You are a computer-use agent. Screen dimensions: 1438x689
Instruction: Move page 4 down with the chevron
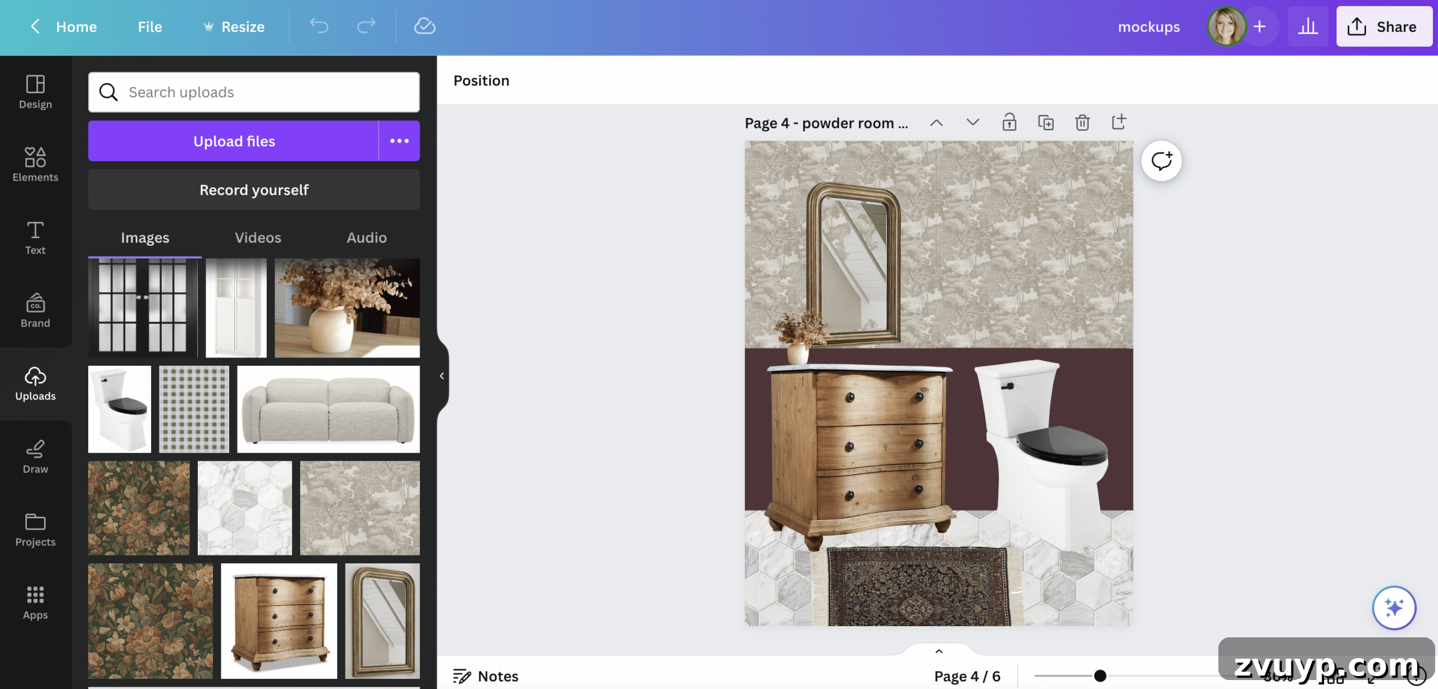point(973,122)
